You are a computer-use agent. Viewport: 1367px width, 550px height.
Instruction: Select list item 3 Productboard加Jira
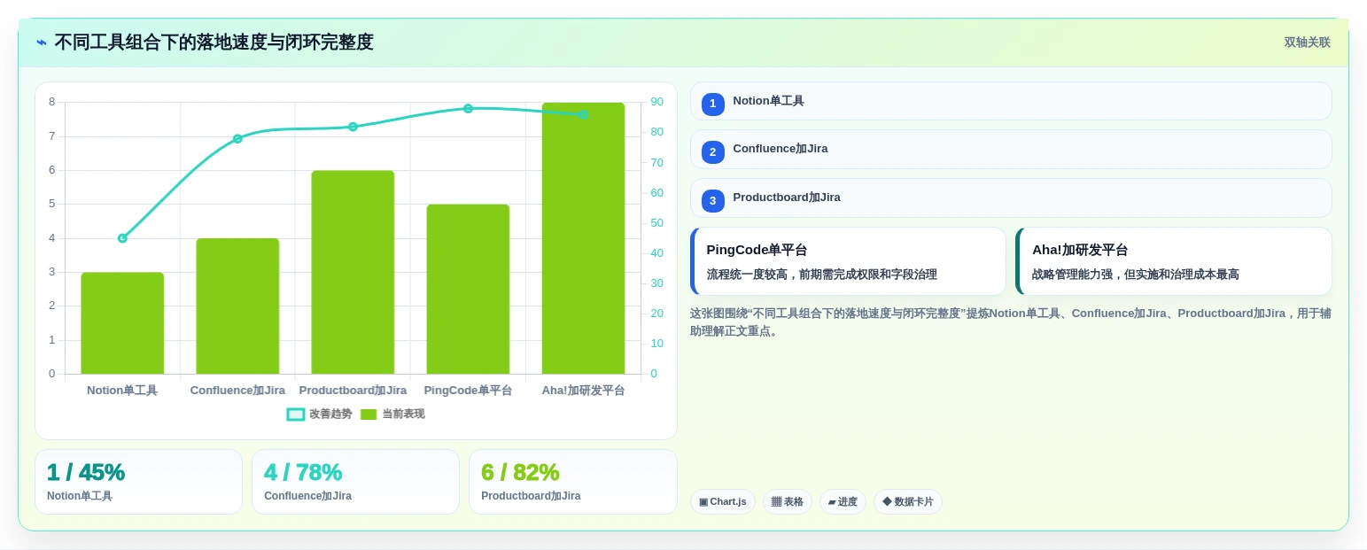tap(1011, 198)
